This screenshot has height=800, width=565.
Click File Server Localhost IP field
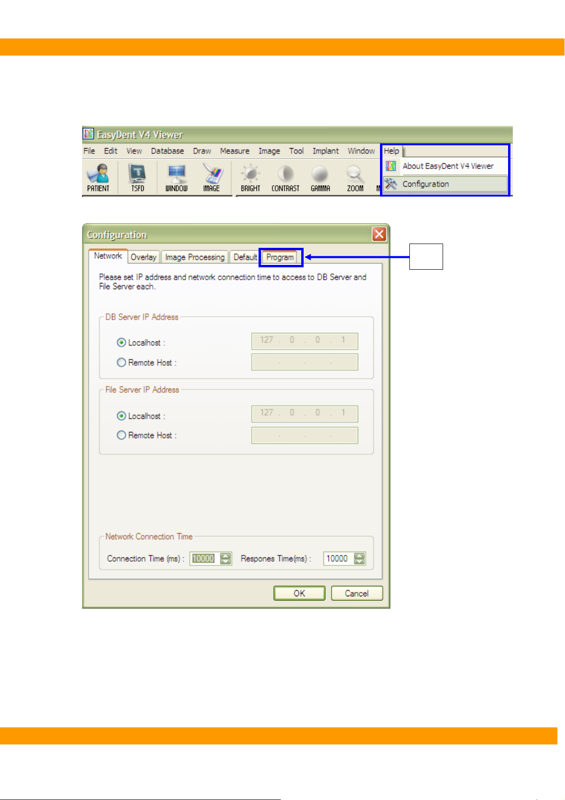point(305,414)
